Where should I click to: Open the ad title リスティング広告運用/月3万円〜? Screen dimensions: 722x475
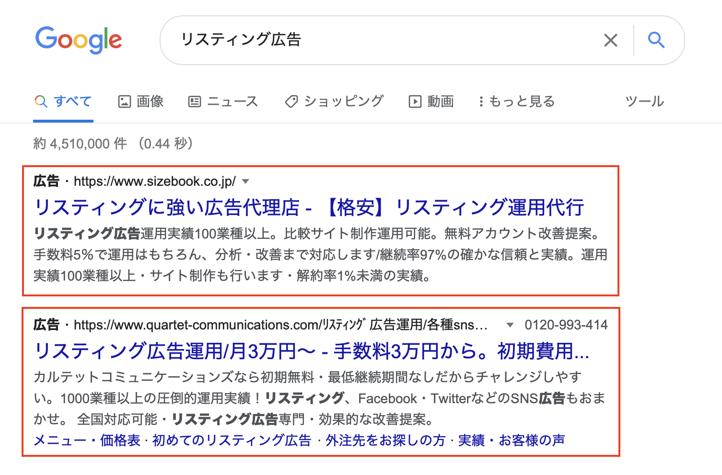312,351
